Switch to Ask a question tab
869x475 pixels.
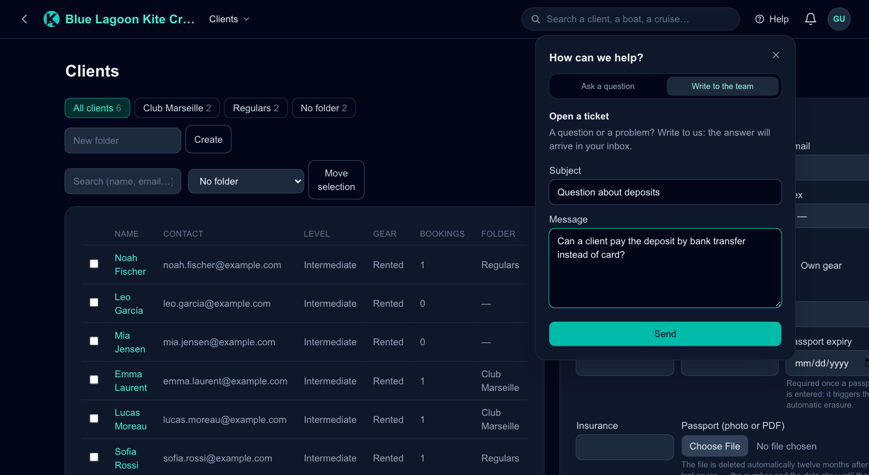coord(608,86)
